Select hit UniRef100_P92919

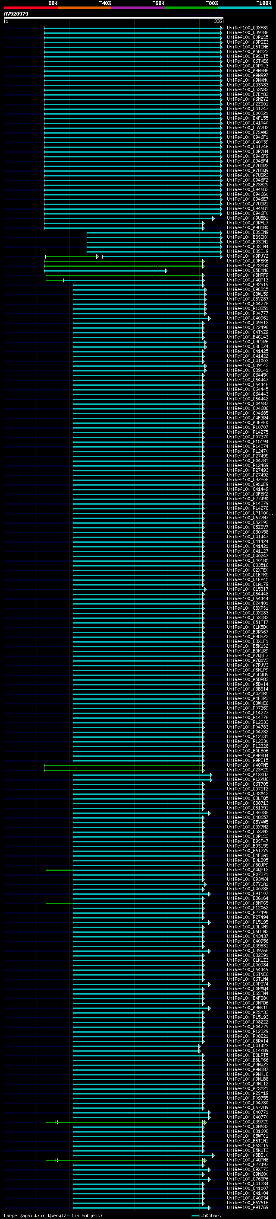coord(248,285)
